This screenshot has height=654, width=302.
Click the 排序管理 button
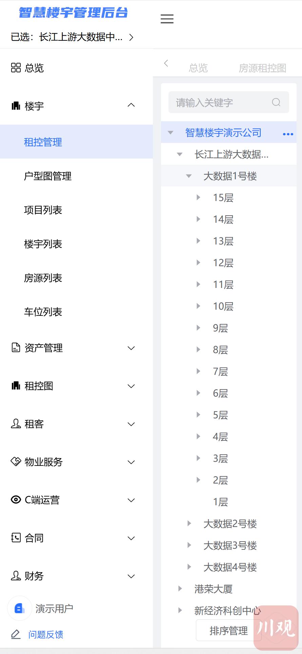(228, 631)
